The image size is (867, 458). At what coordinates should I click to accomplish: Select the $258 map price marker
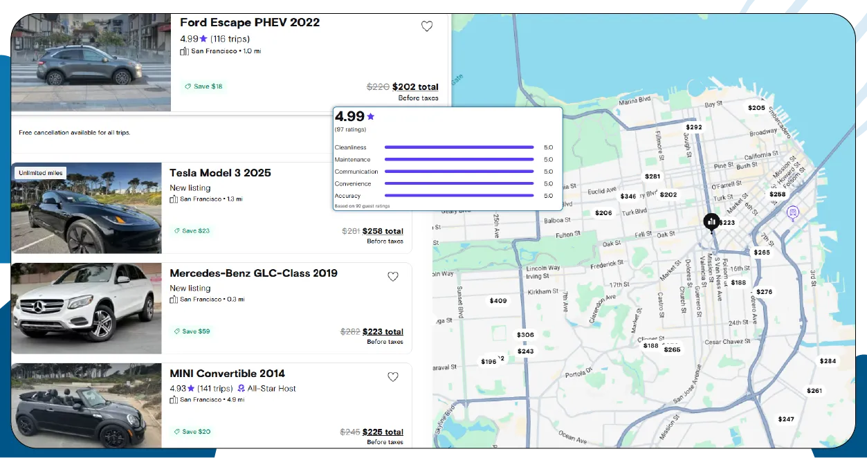[x=778, y=194]
